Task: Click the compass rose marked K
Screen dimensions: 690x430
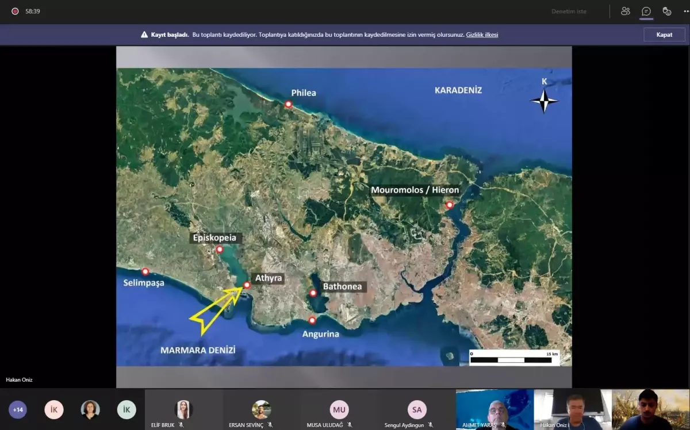Action: pos(544,101)
